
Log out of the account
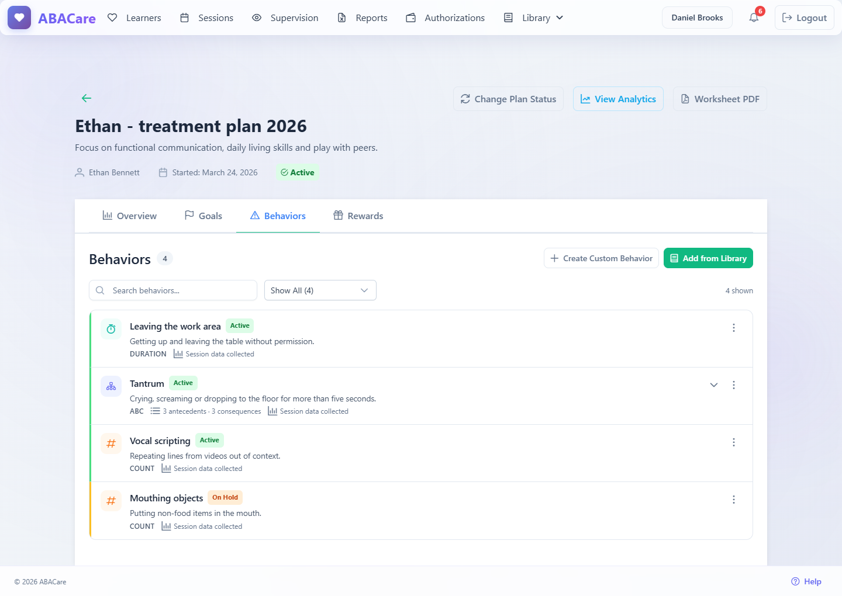[x=805, y=18]
